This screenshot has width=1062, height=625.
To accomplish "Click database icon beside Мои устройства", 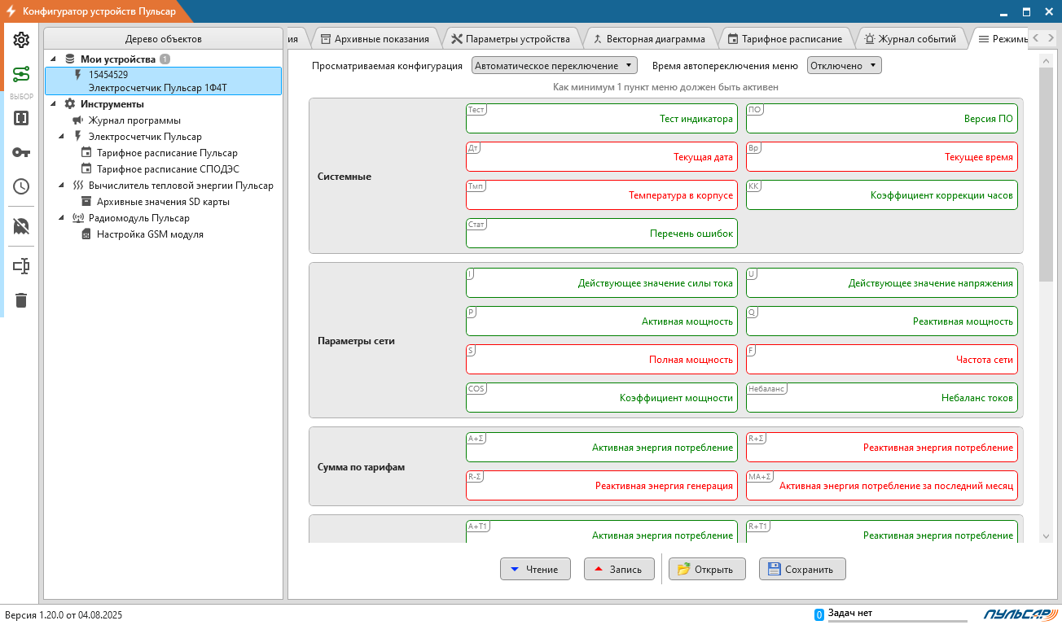I will tap(70, 59).
